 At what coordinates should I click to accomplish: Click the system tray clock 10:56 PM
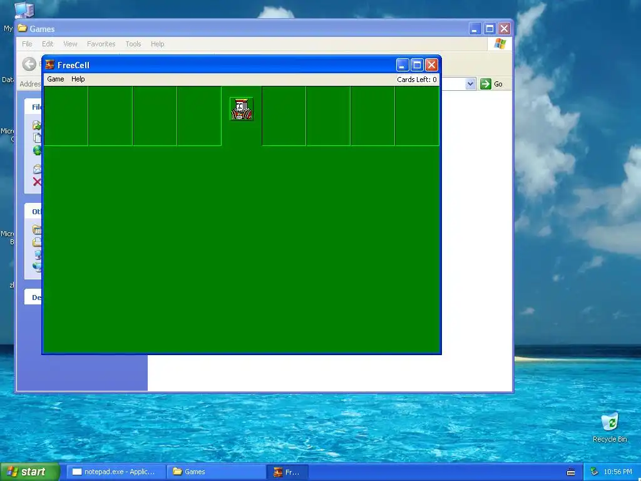(618, 472)
